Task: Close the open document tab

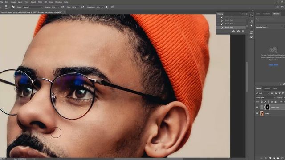Action: coord(64,12)
